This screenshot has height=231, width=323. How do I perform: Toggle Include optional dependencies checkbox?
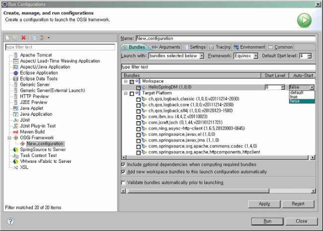point(123,164)
